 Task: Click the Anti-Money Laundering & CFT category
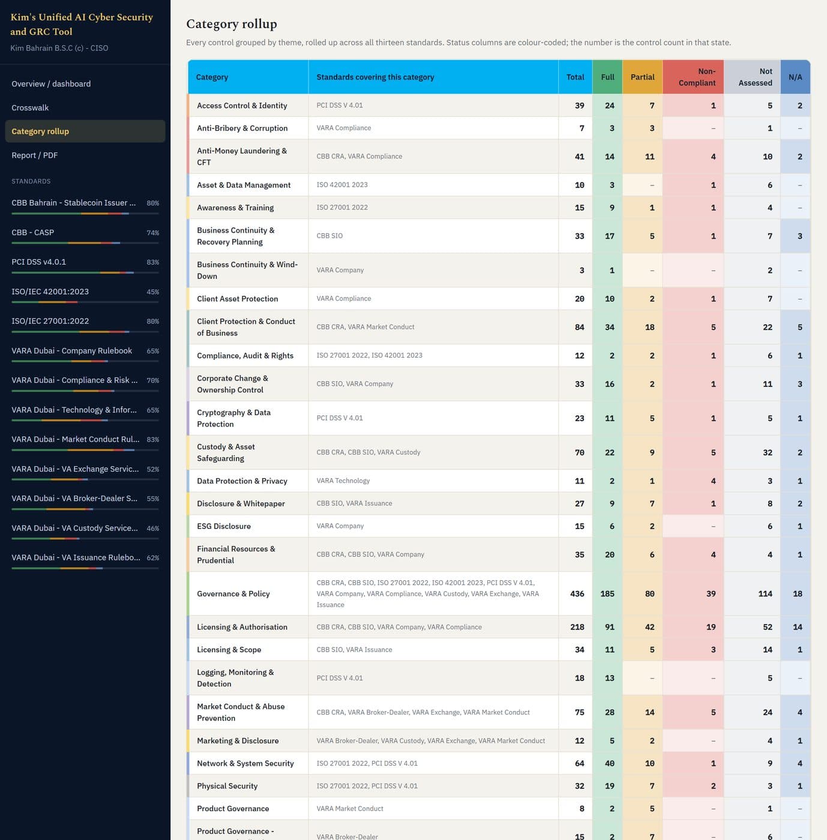pos(242,157)
